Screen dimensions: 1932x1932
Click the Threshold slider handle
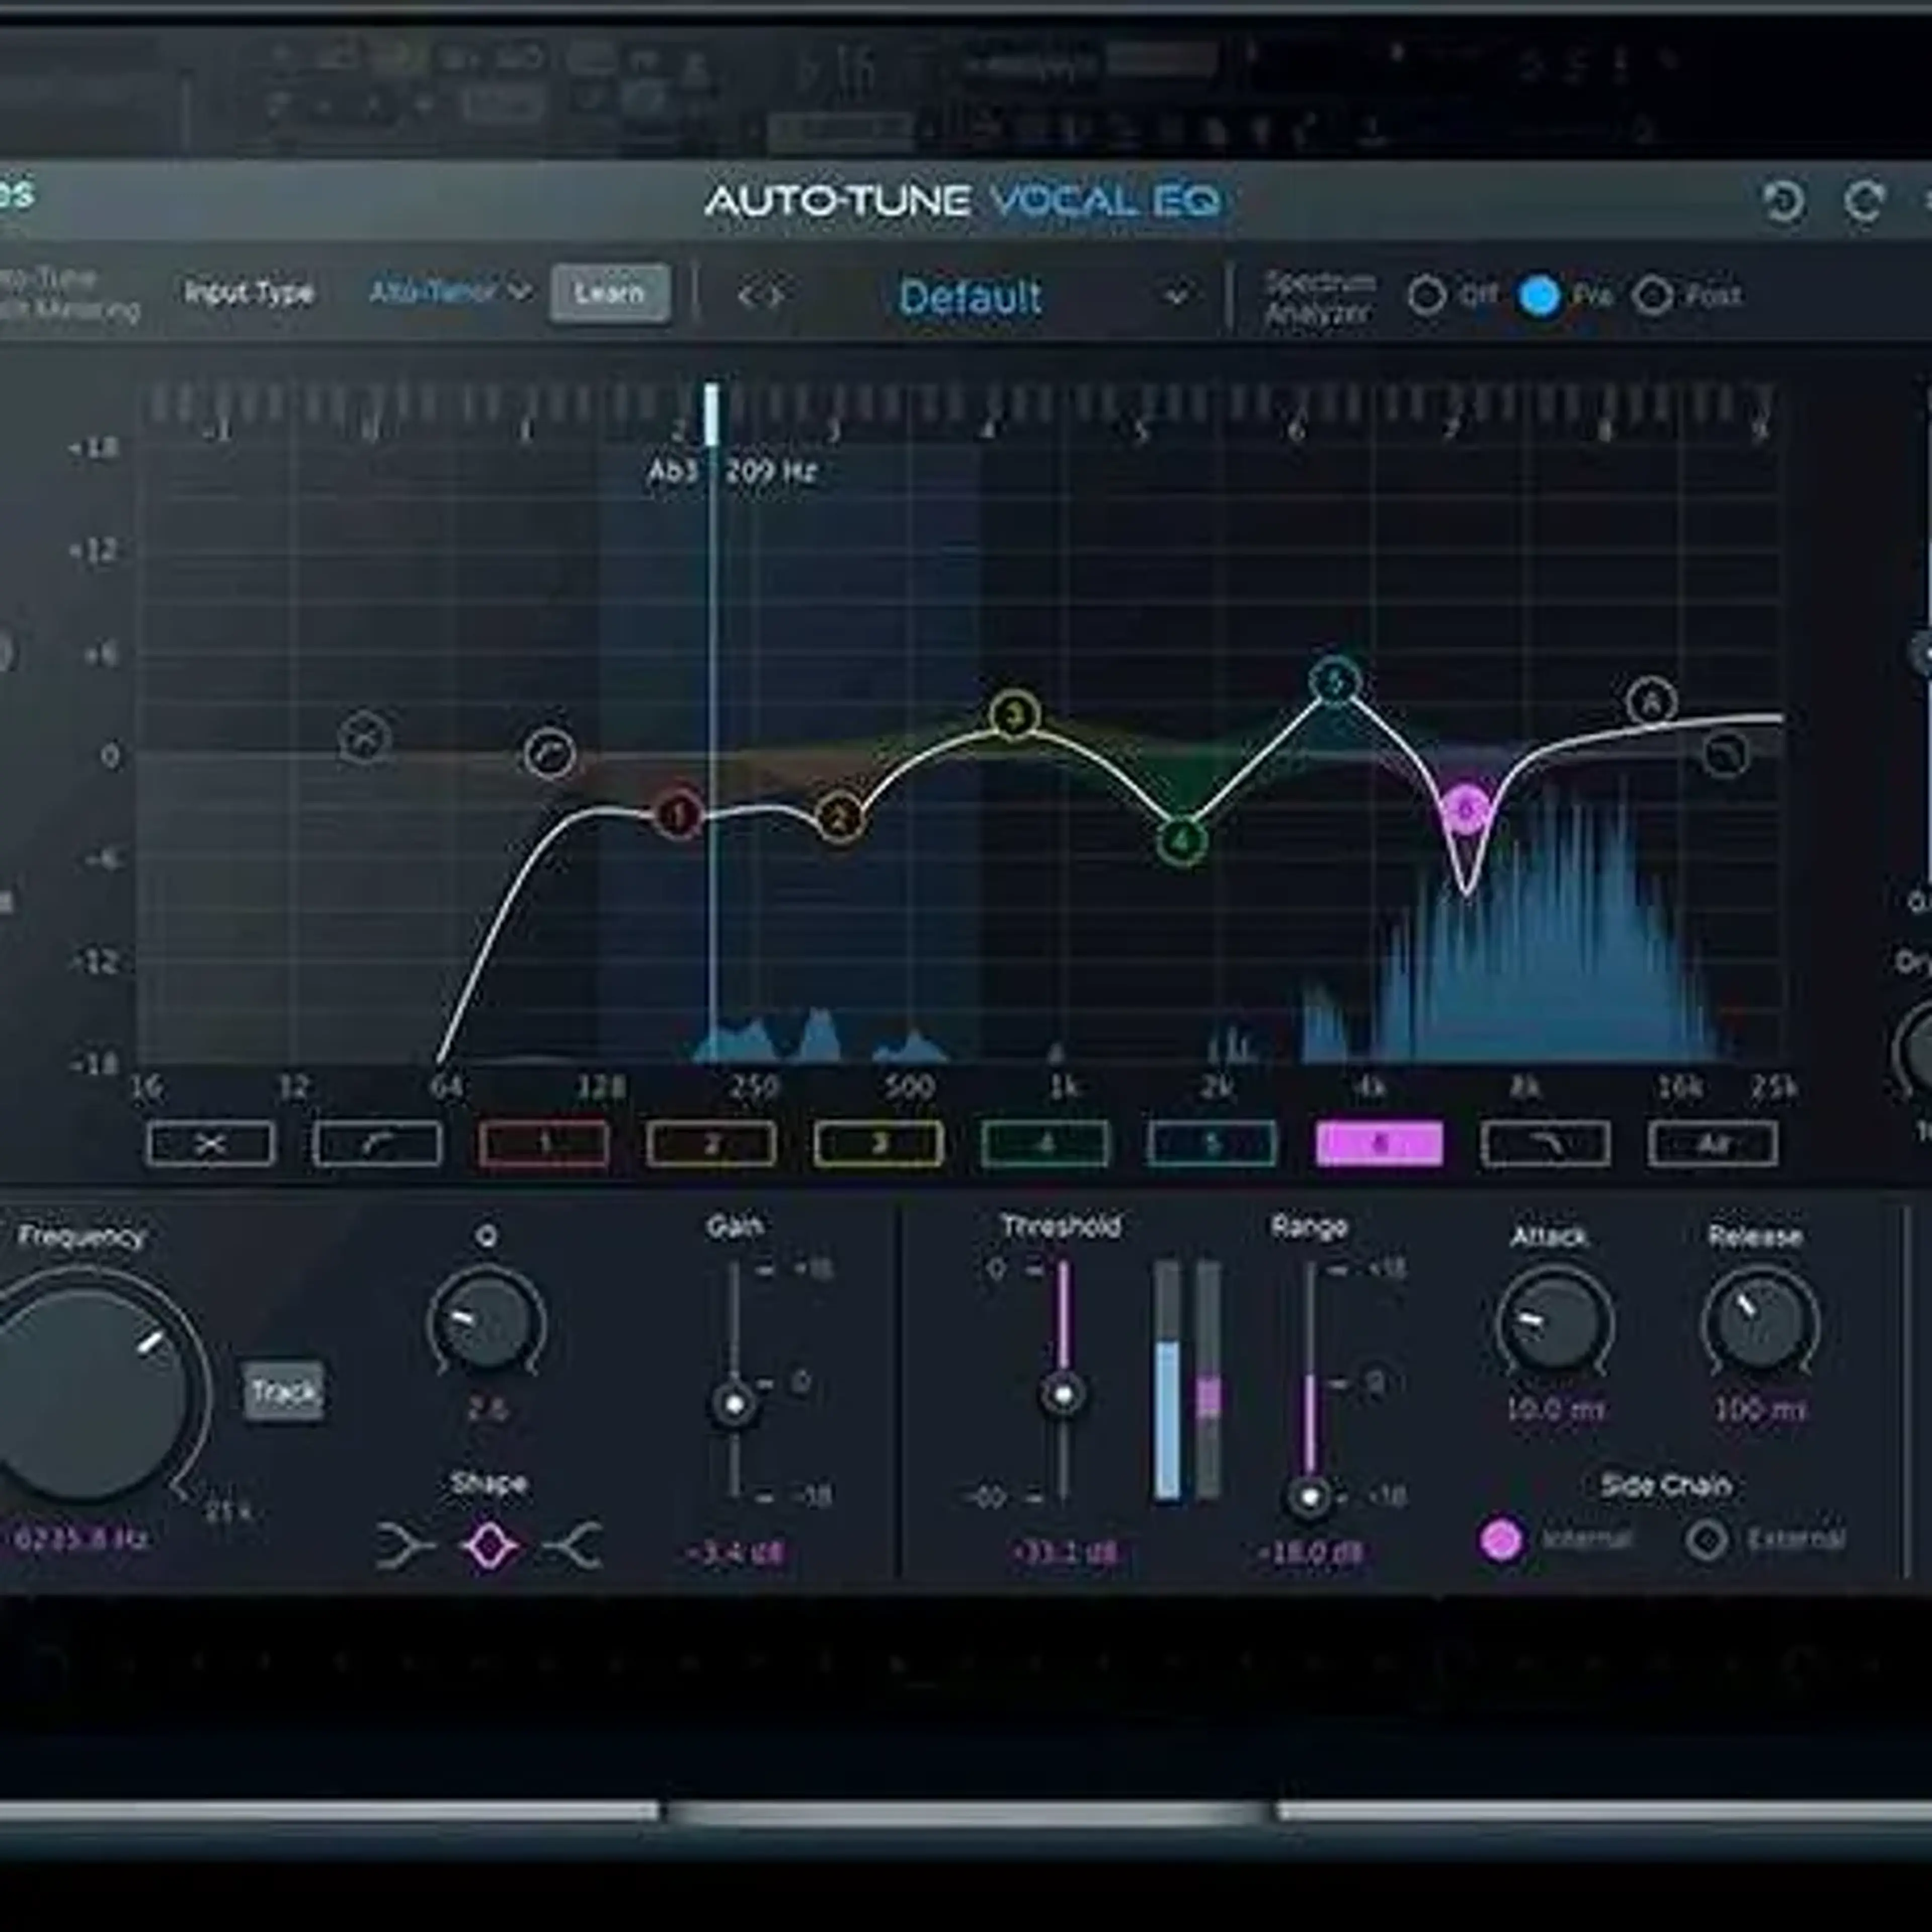coord(1063,1393)
